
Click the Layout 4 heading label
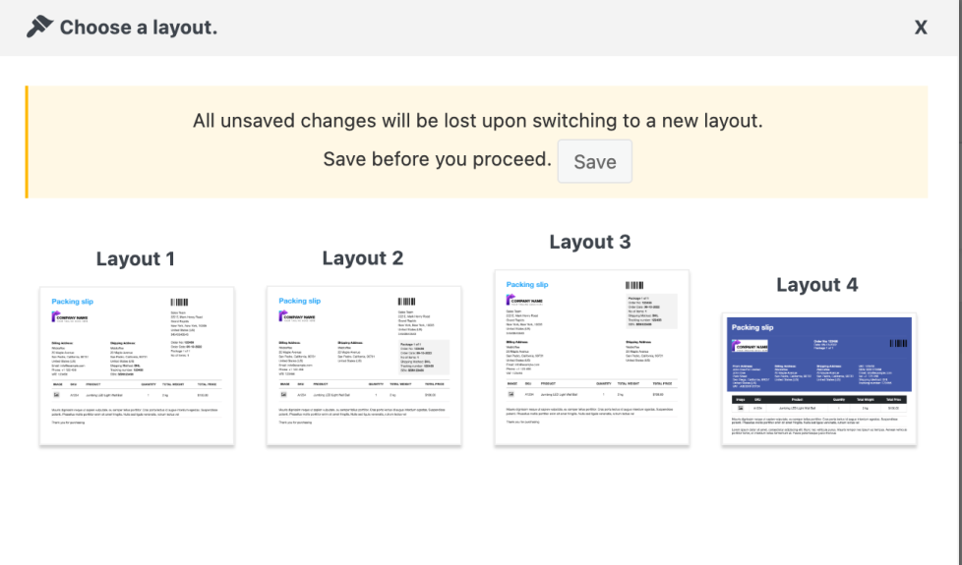click(817, 285)
